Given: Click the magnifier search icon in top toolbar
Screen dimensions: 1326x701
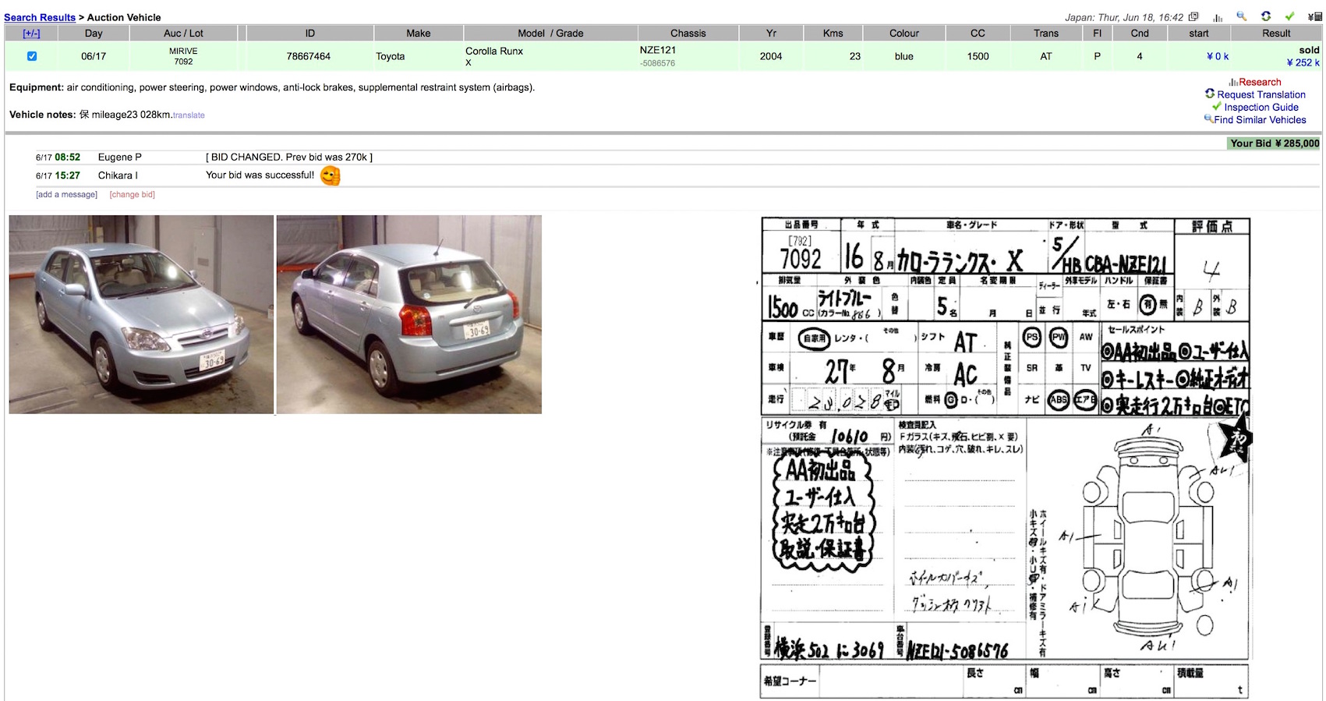Looking at the screenshot, I should [1242, 16].
